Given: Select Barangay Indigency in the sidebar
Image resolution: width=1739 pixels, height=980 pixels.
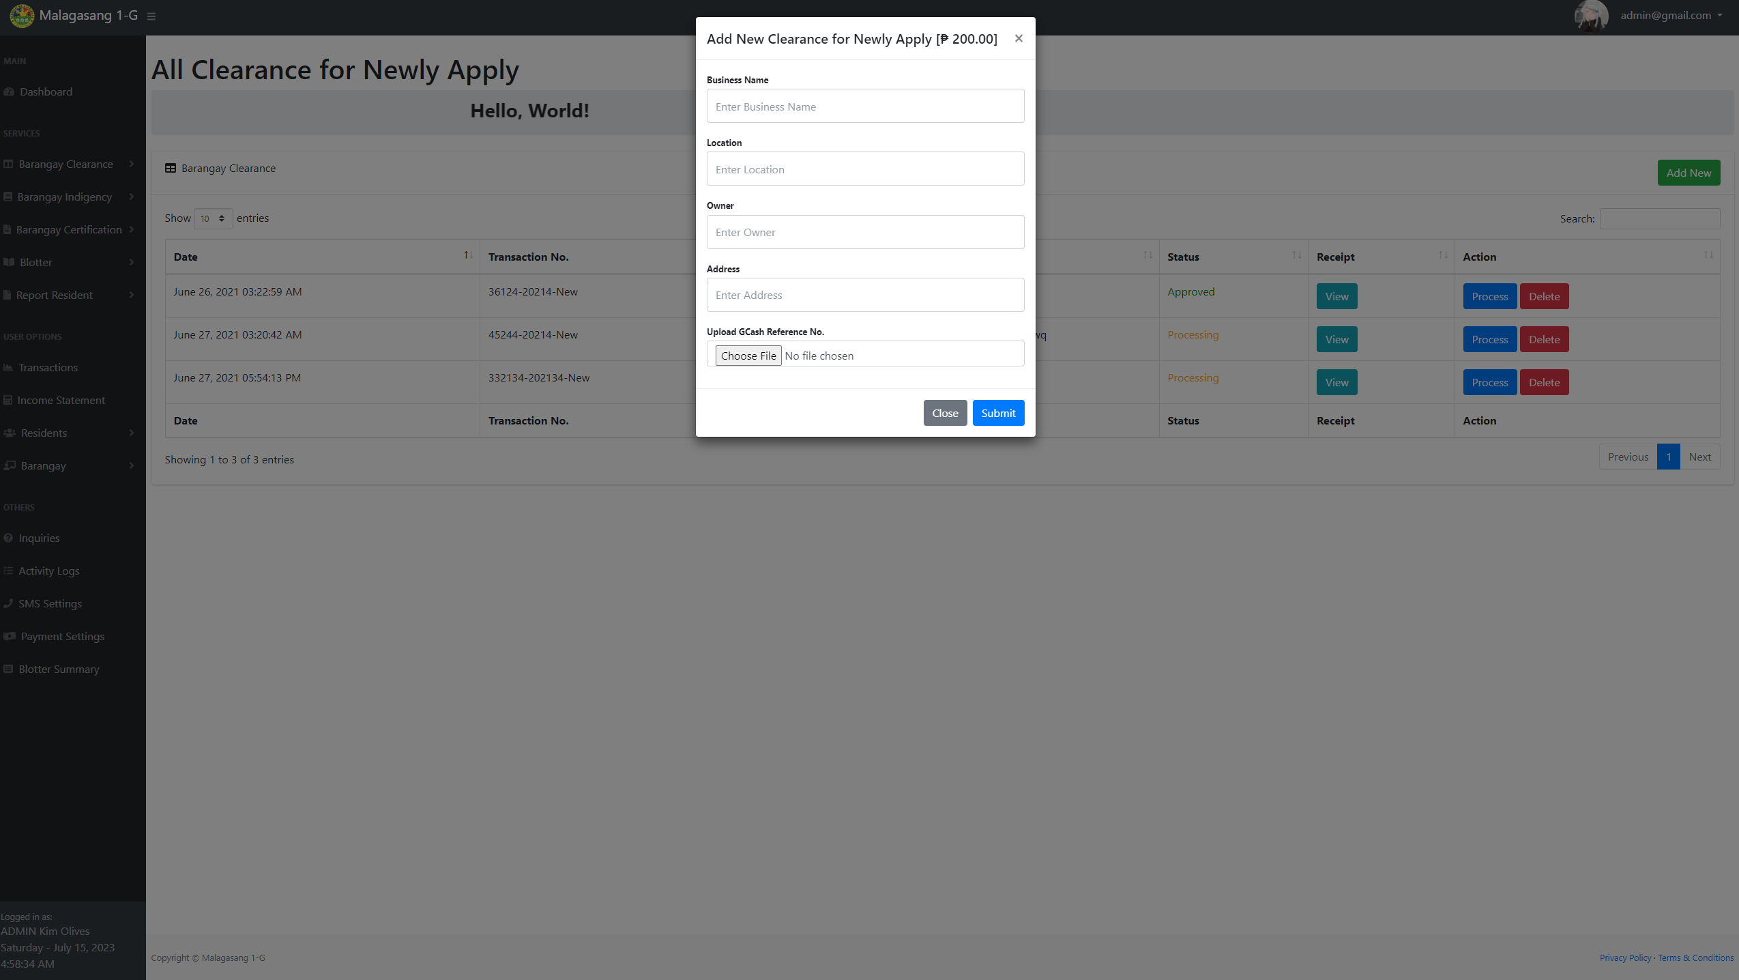Looking at the screenshot, I should coord(64,197).
